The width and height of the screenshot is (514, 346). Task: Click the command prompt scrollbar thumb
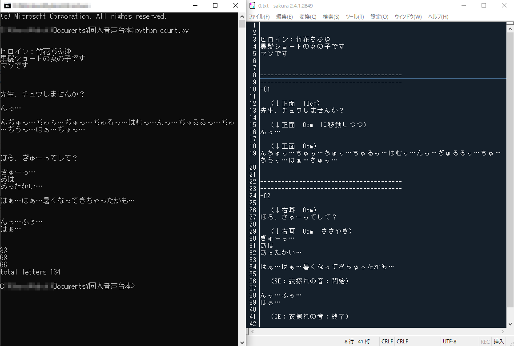(242, 24)
